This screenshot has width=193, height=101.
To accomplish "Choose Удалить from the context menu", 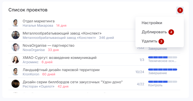I will pos(149,41).
